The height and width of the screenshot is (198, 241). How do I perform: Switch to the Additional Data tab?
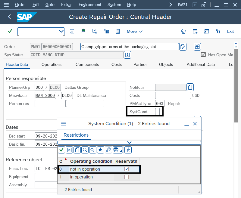coord(201,64)
